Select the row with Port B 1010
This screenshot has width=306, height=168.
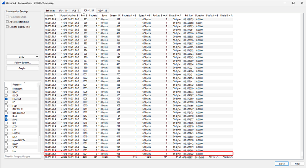138,106
